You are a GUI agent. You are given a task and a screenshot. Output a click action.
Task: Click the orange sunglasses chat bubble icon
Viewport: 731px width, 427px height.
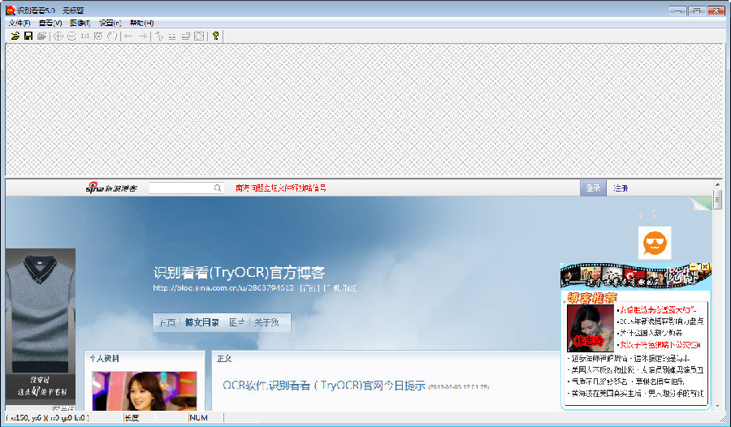click(x=652, y=243)
